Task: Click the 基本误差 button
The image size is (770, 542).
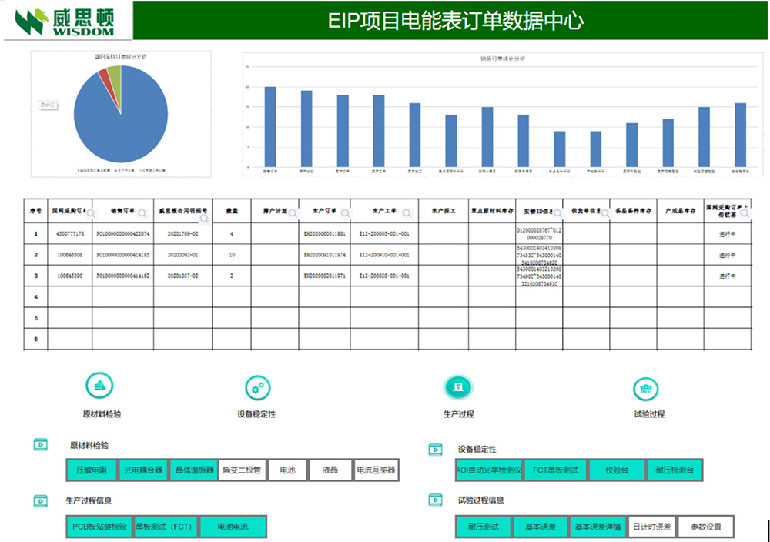Action: [541, 527]
